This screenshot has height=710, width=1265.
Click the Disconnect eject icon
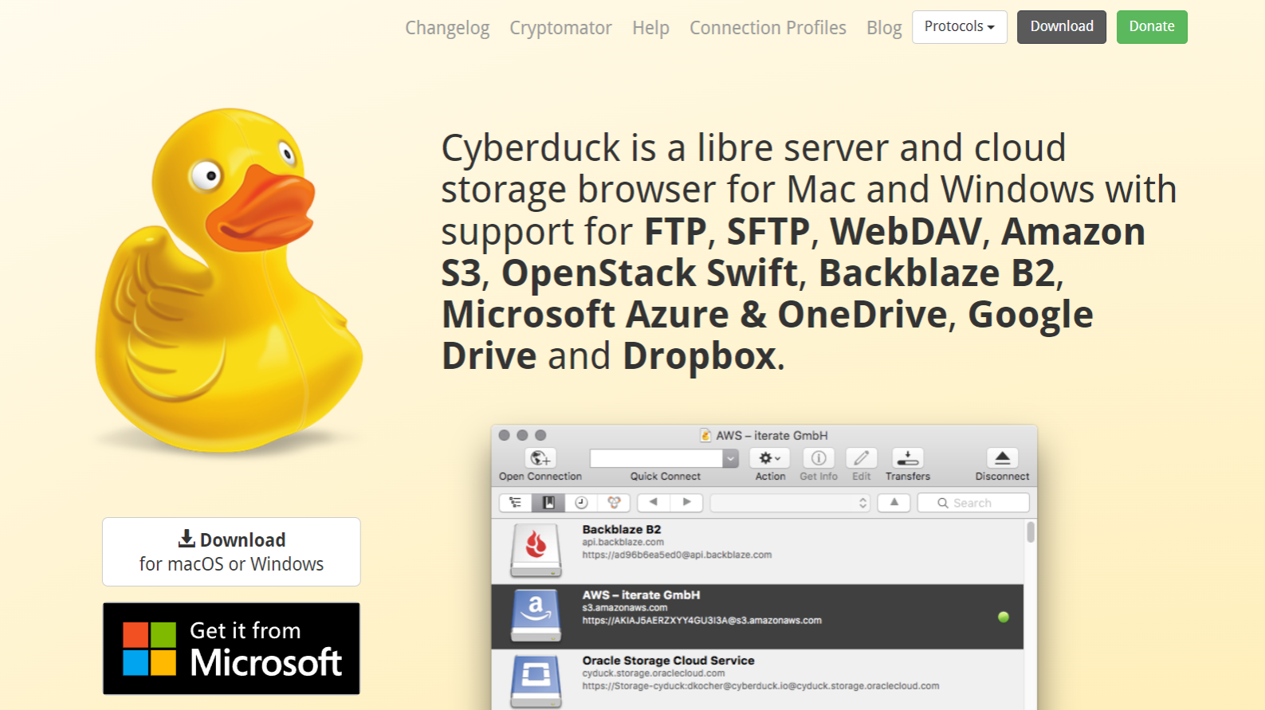click(1002, 458)
